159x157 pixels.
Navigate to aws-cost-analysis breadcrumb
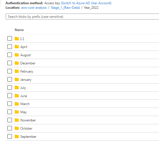coord(34,8)
